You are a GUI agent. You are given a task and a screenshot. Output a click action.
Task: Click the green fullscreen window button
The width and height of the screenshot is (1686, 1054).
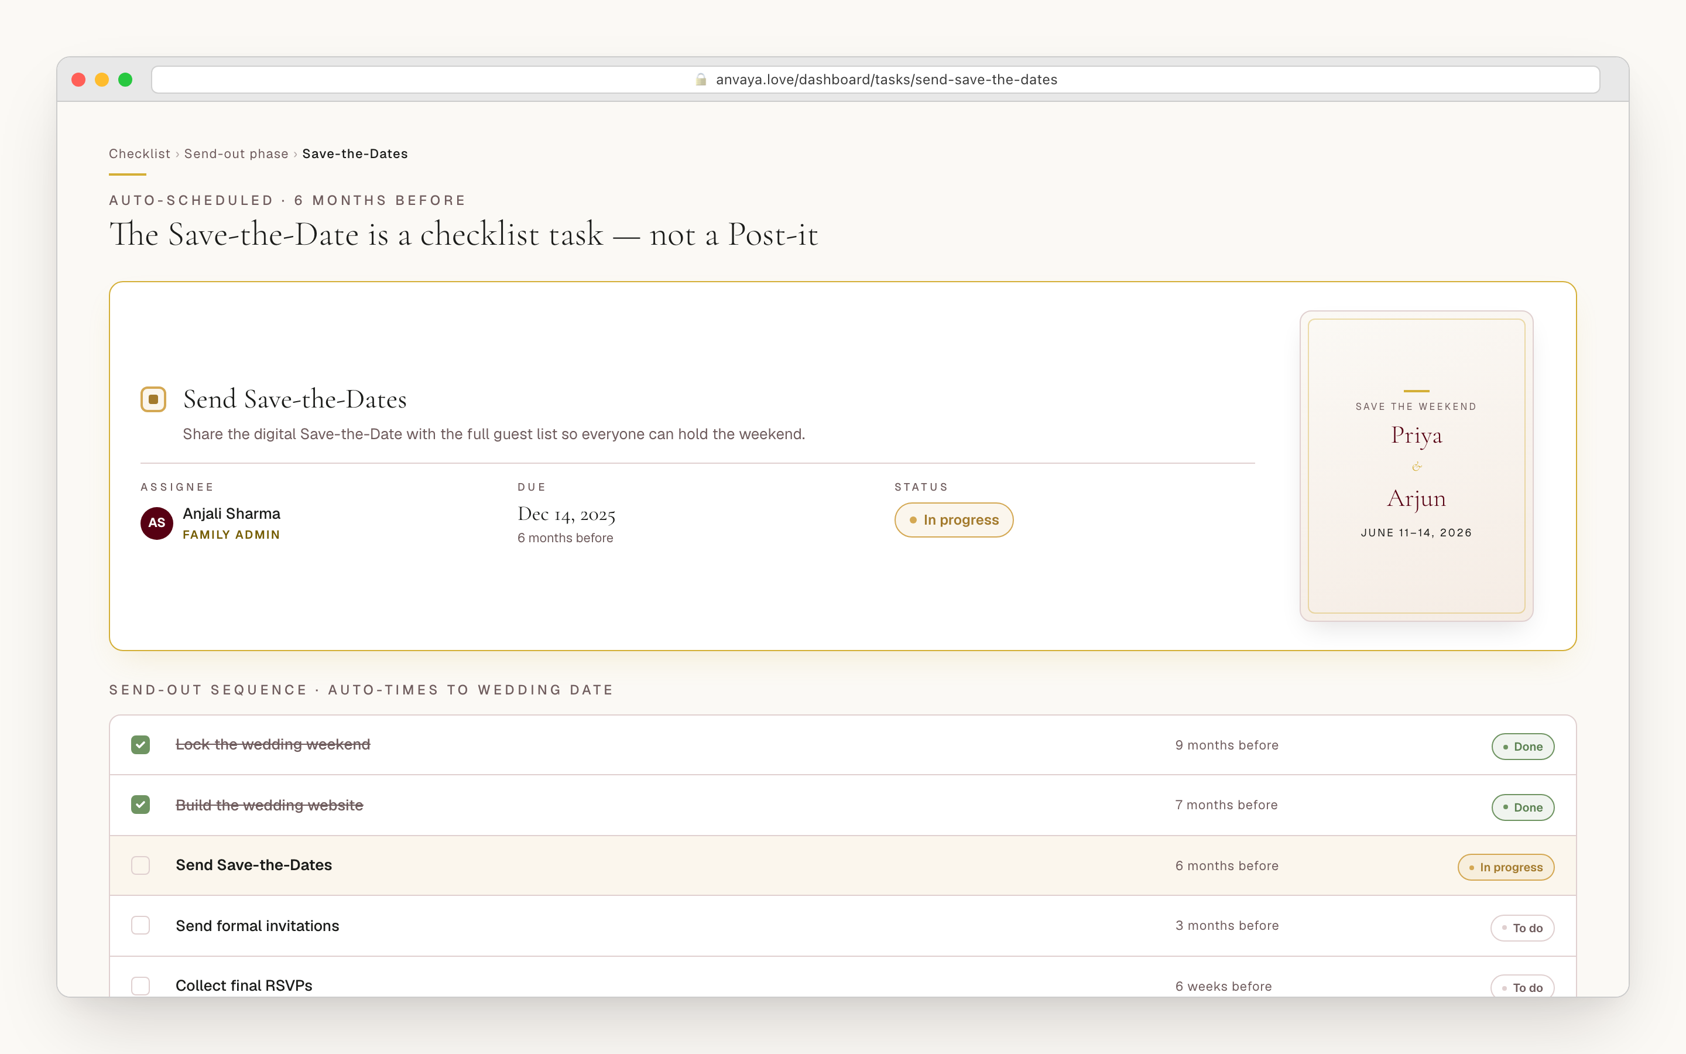tap(125, 80)
